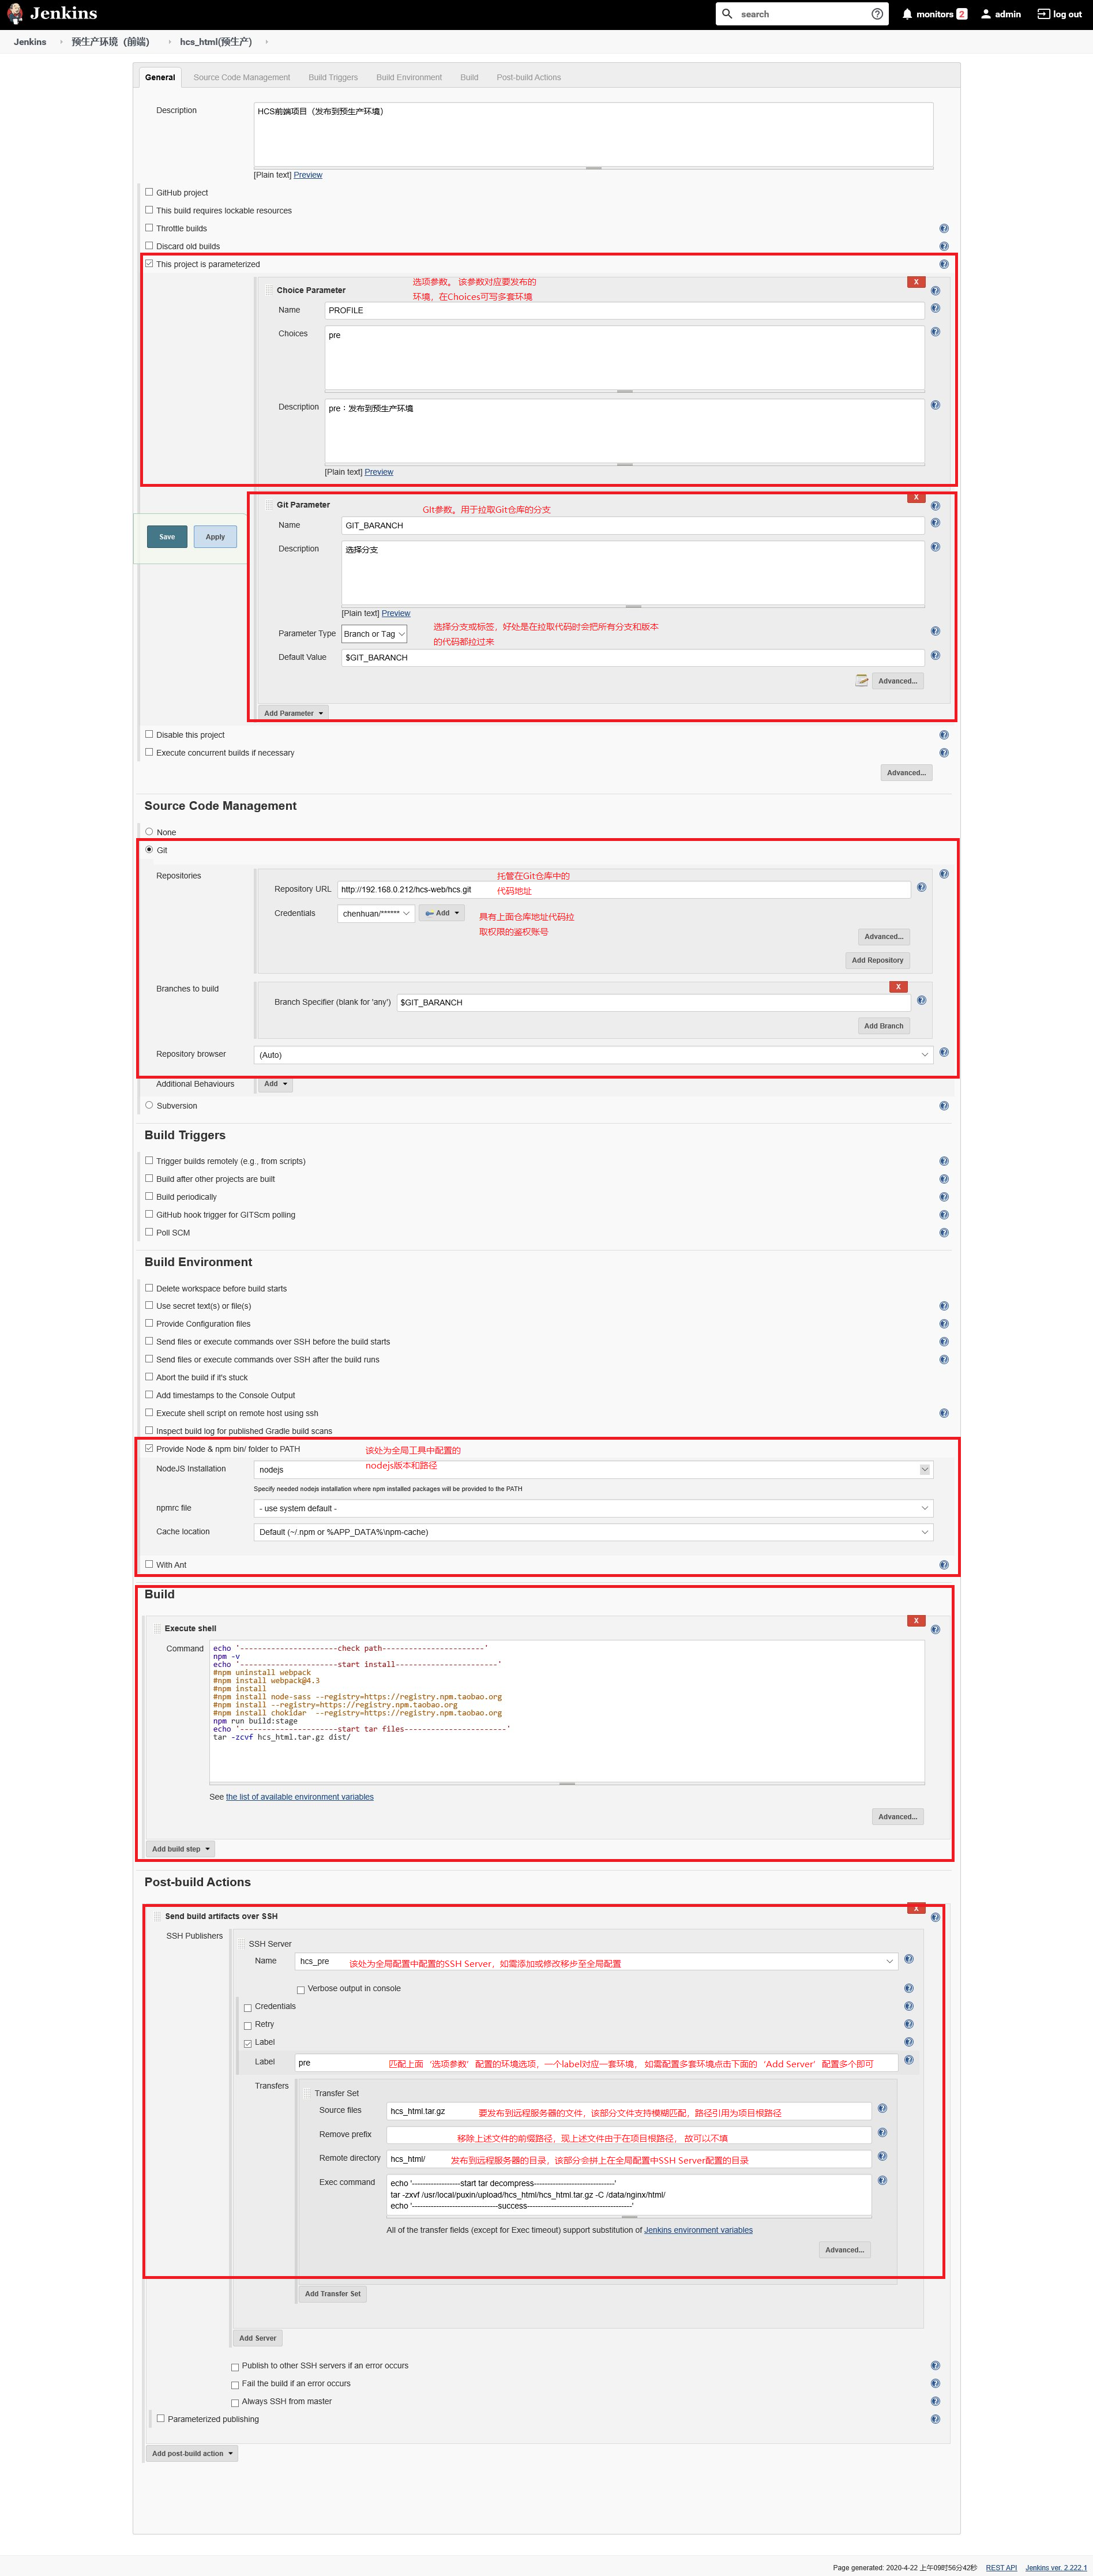The height and width of the screenshot is (2576, 1093).
Task: Switch to Build Environment tab
Action: pyautogui.click(x=409, y=77)
